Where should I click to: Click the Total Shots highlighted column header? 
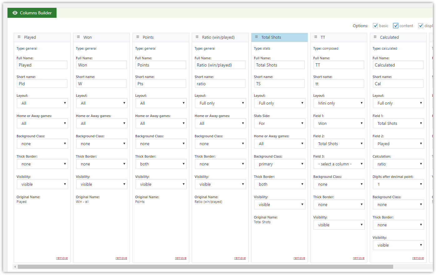[x=280, y=37]
